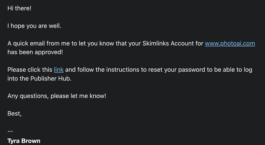
Task: Click the "Hi there!" greeting line
Action: (x=19, y=8)
